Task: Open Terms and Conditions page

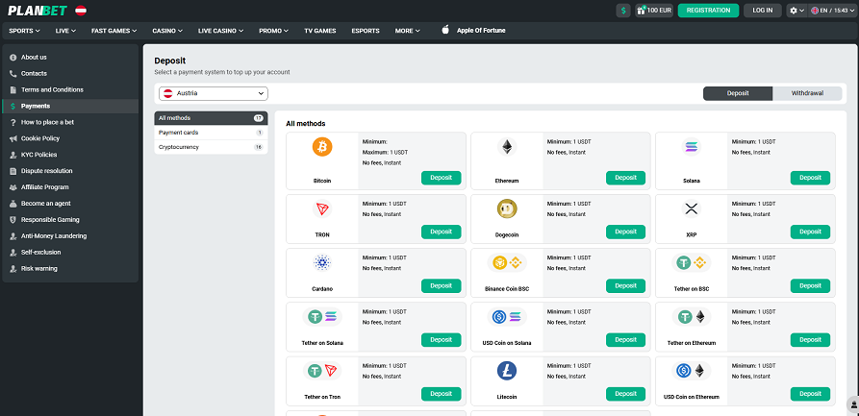Action: pyautogui.click(x=70, y=89)
